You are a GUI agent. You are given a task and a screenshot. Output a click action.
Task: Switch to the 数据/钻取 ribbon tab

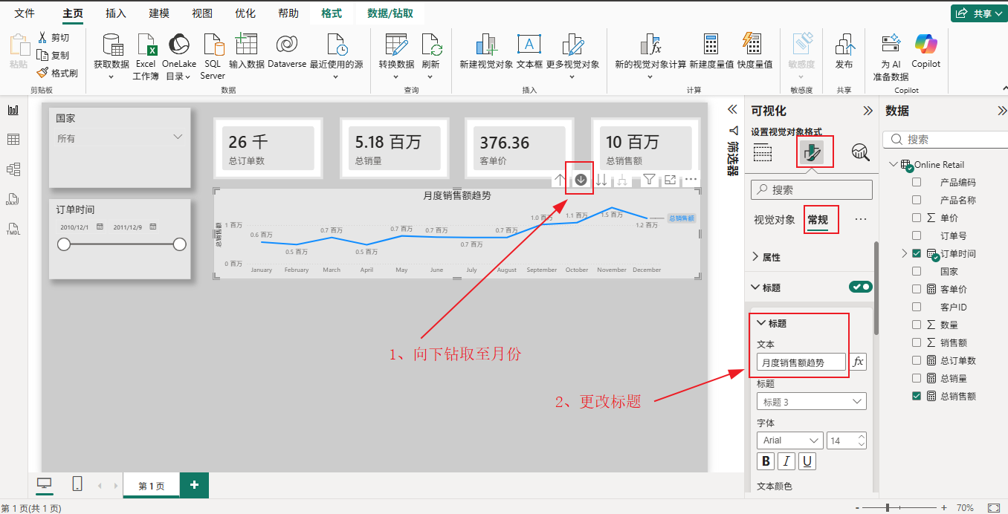coord(390,13)
